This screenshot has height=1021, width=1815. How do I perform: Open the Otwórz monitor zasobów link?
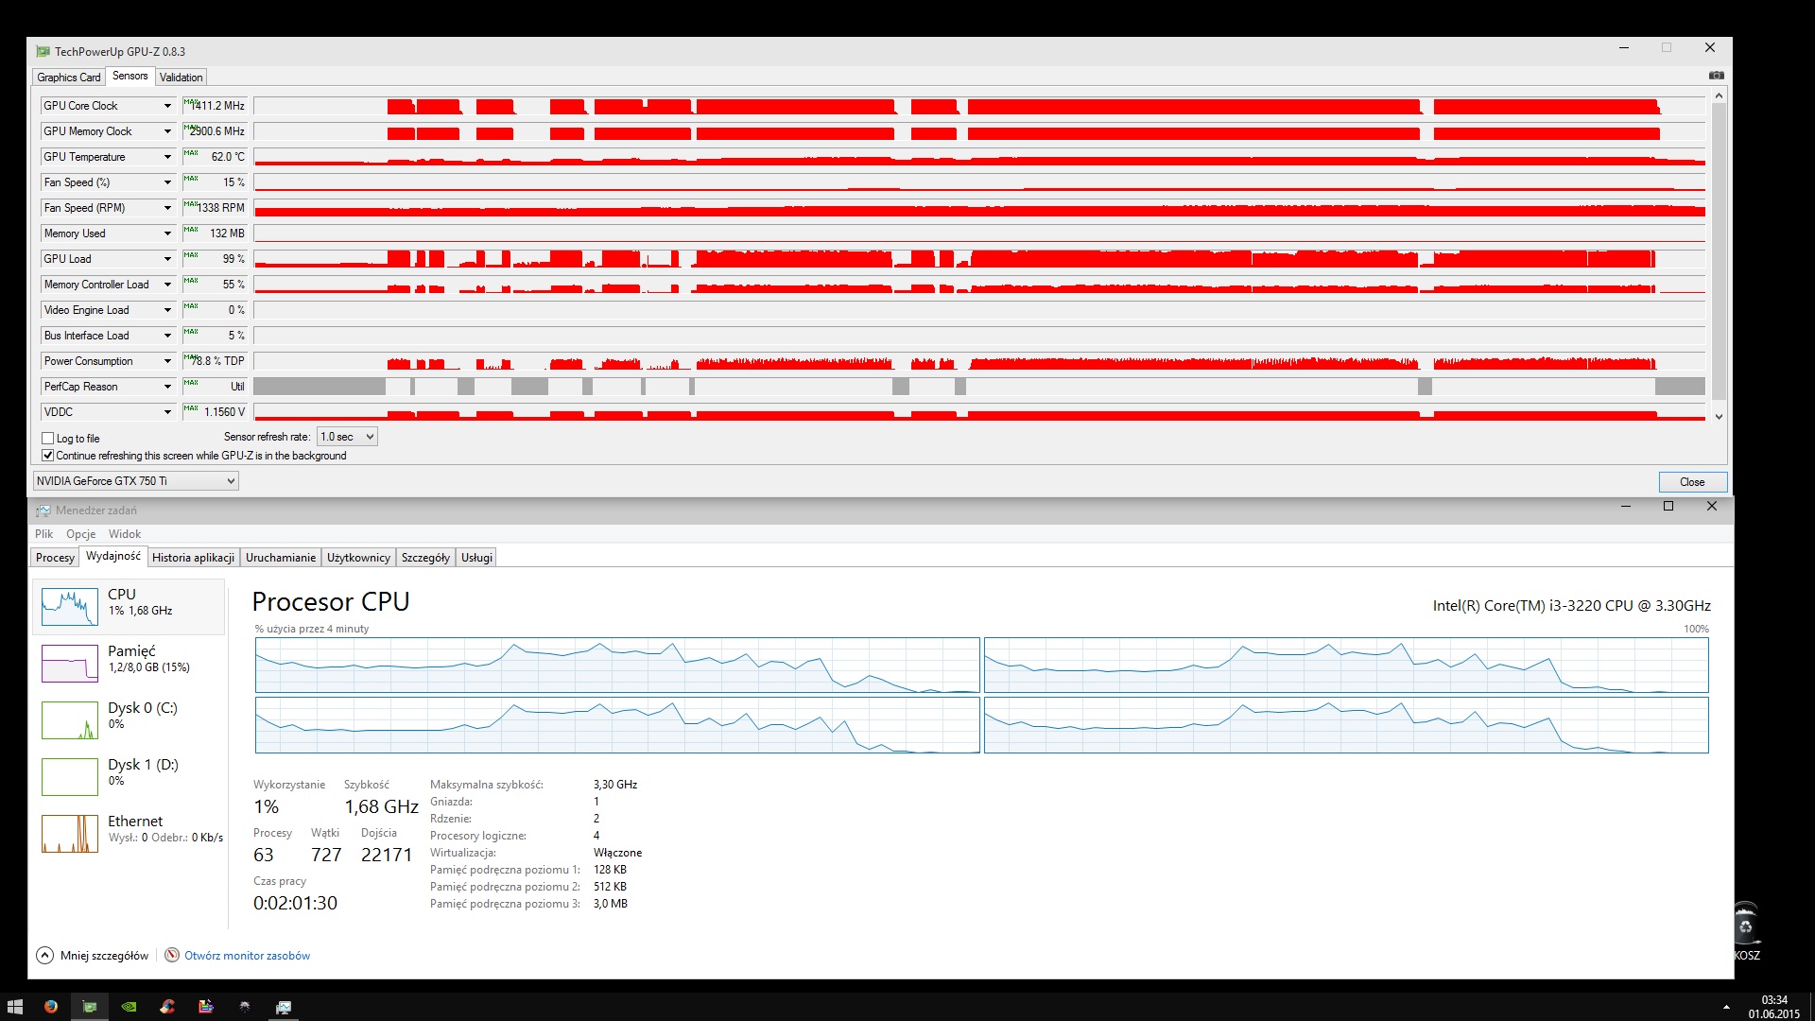tap(247, 956)
